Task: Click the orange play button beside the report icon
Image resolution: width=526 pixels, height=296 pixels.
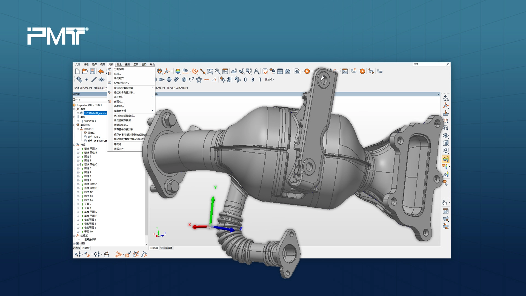Action: [307, 71]
